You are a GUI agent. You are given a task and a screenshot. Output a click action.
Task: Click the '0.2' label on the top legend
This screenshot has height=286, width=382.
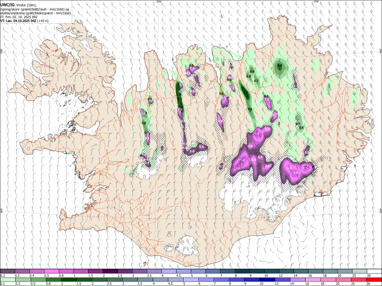pyautogui.click(x=3, y=276)
